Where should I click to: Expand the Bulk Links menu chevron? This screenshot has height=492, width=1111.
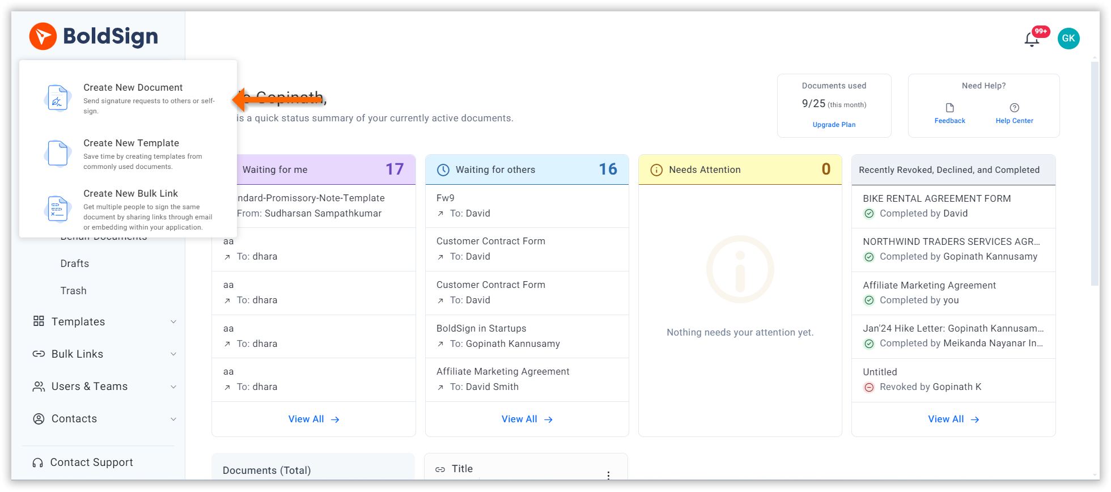(173, 354)
